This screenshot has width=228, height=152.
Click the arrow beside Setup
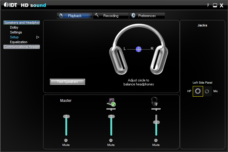click(38, 37)
